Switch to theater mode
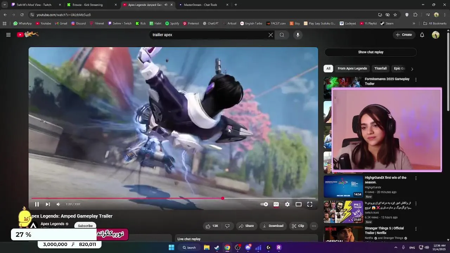 point(298,204)
